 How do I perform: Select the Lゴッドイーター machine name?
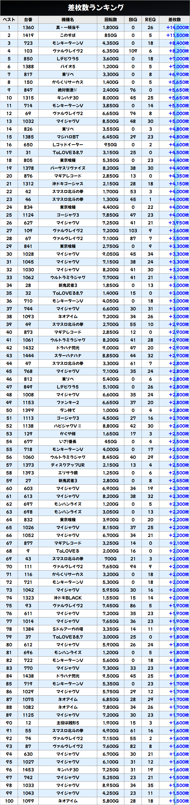point(68,145)
